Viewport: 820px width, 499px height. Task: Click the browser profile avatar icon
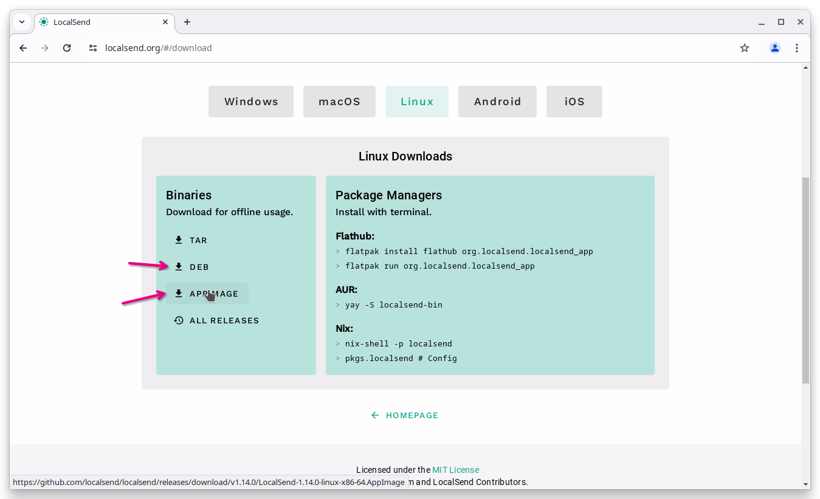[774, 47]
